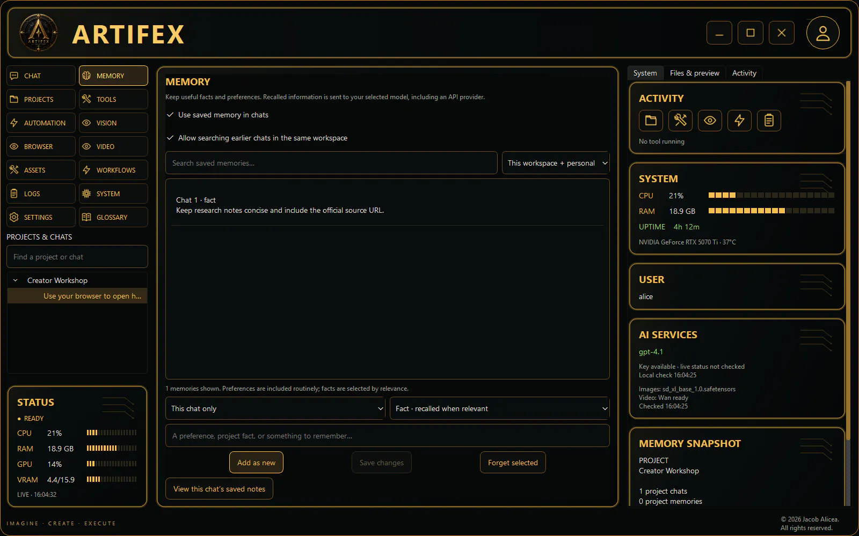Open the Workflows section
The width and height of the screenshot is (859, 536).
113,170
